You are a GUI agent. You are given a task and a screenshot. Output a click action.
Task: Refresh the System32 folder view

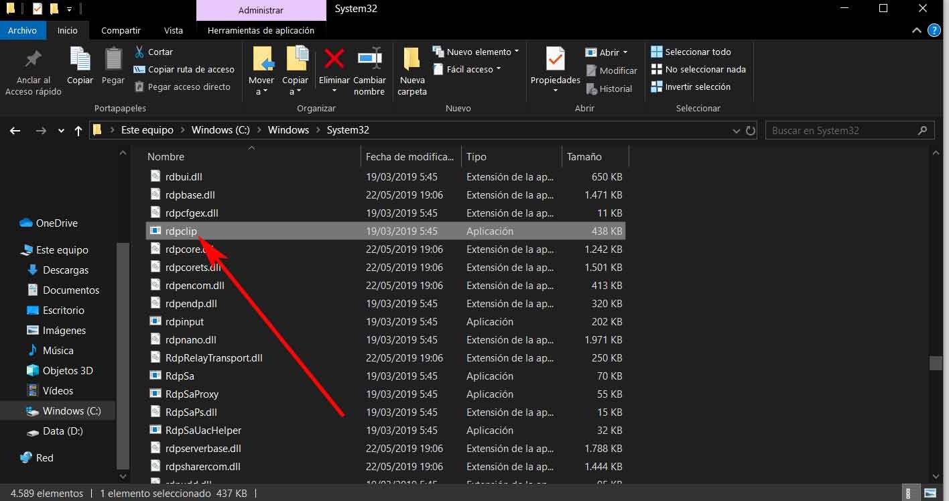tap(751, 131)
